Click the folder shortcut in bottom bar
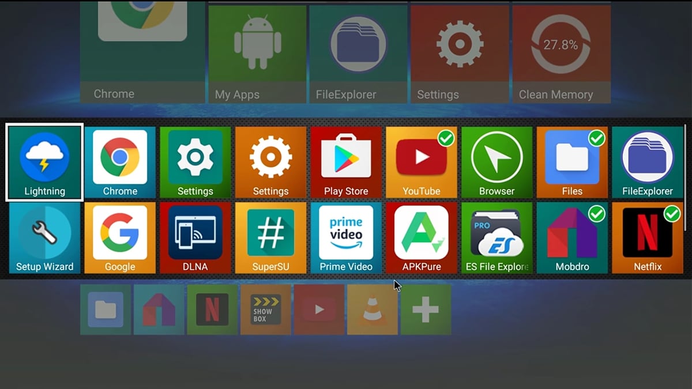Screen dimensions: 692x389 [105, 309]
